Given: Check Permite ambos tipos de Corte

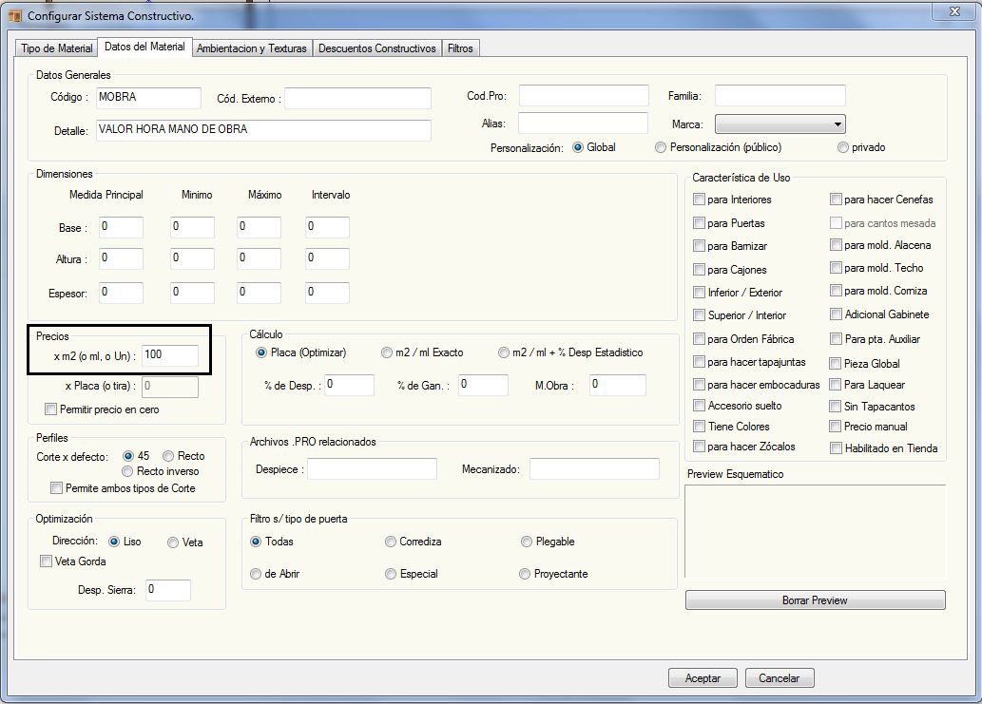Looking at the screenshot, I should click(56, 488).
